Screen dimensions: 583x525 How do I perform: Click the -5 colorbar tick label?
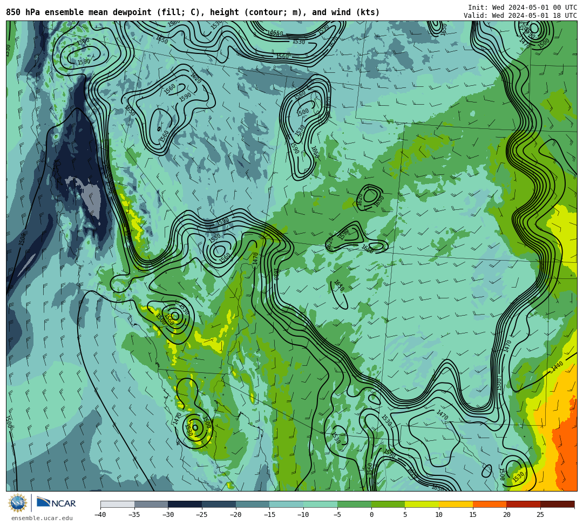[x=337, y=515]
